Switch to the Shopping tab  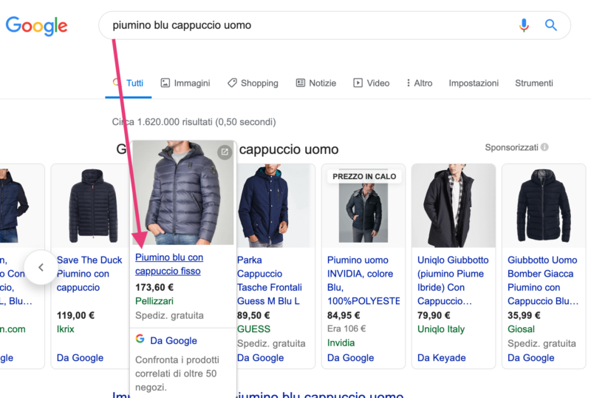tap(253, 84)
